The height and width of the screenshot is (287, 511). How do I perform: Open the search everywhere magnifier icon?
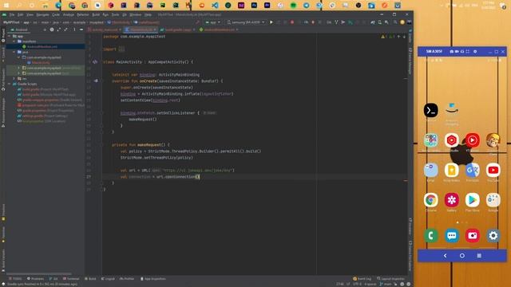(x=395, y=22)
